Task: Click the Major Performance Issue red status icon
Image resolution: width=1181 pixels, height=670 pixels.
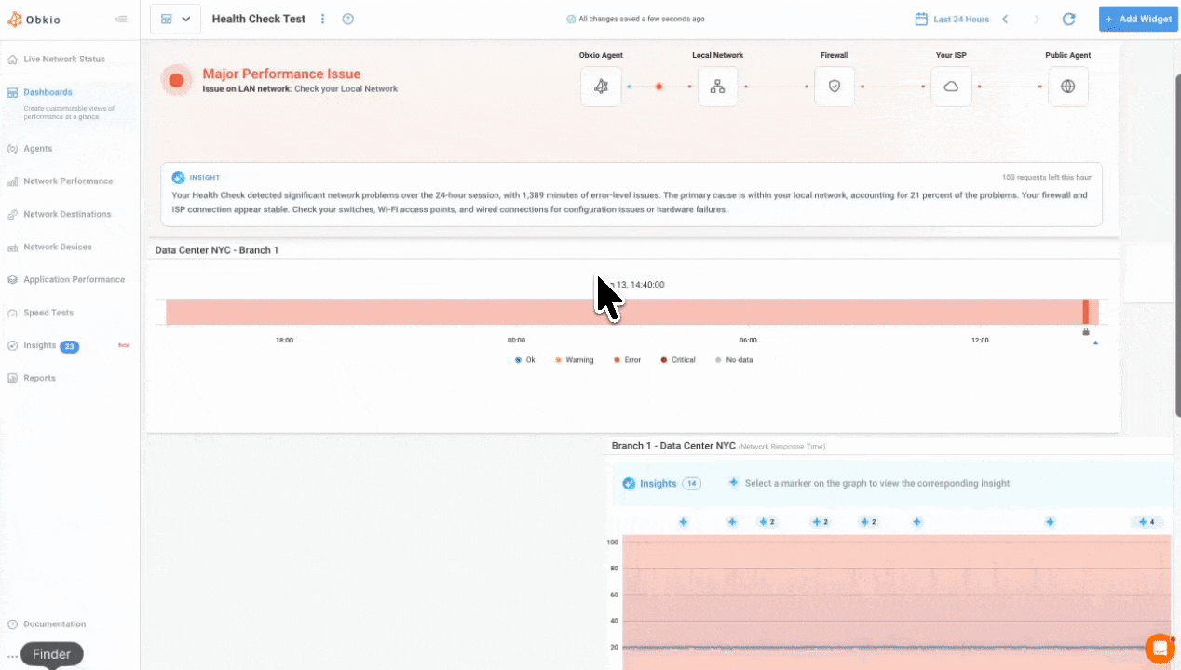Action: [176, 80]
